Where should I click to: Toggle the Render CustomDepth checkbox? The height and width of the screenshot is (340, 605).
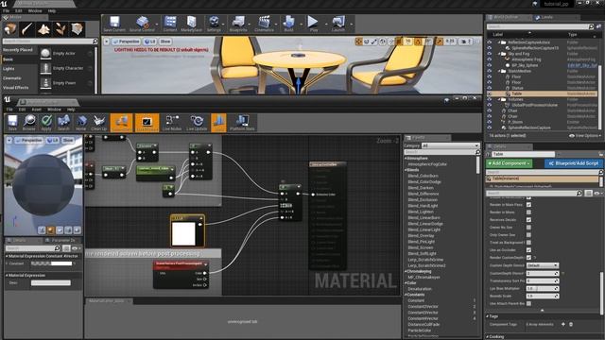tap(528, 258)
